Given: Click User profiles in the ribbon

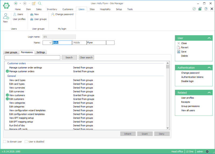Looking at the screenshot, I should [19, 19].
